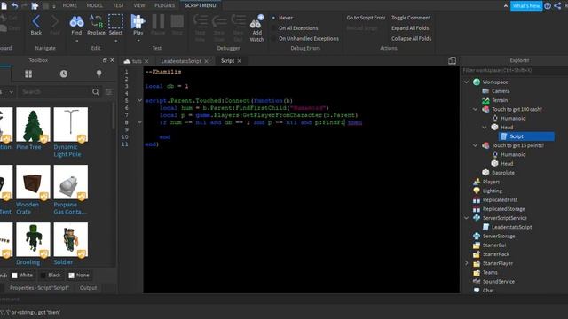
Task: Click the Undo arrow in title bar
Action: [x=14, y=5]
